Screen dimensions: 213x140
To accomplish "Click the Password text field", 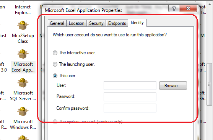I will coord(130,97).
